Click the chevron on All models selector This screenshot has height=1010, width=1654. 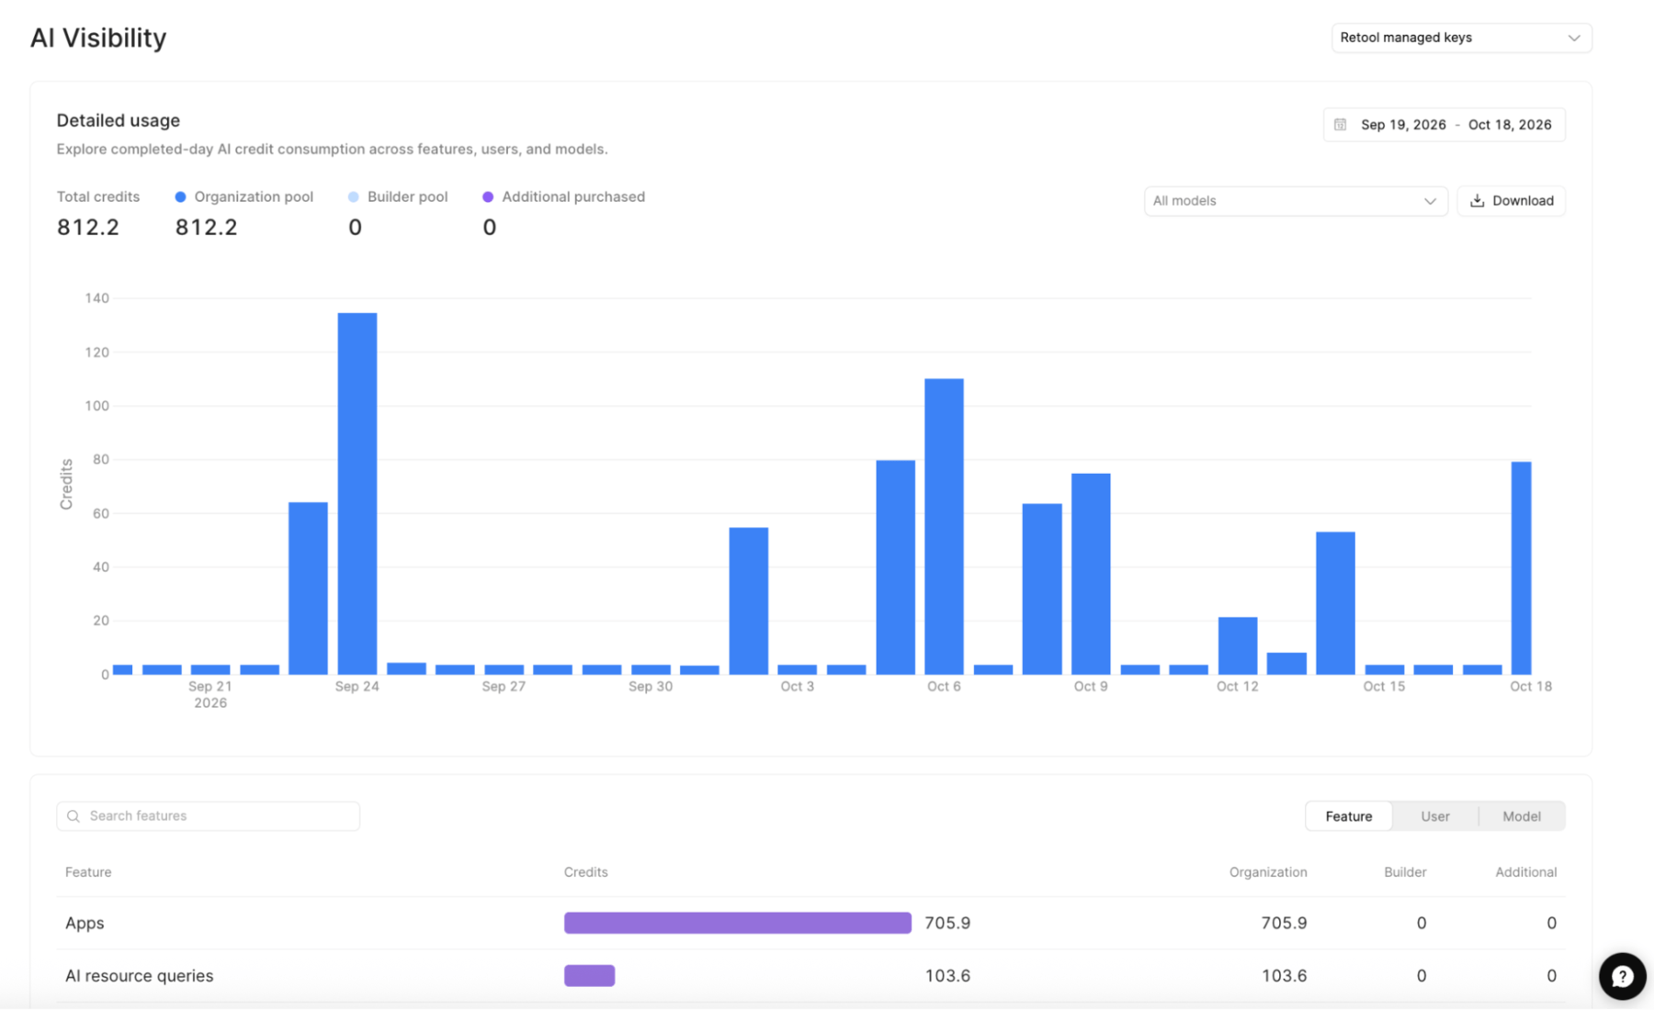(x=1430, y=201)
